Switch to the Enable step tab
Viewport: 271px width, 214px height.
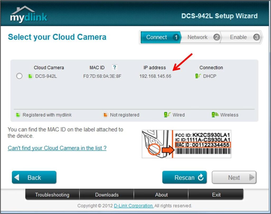point(241,37)
